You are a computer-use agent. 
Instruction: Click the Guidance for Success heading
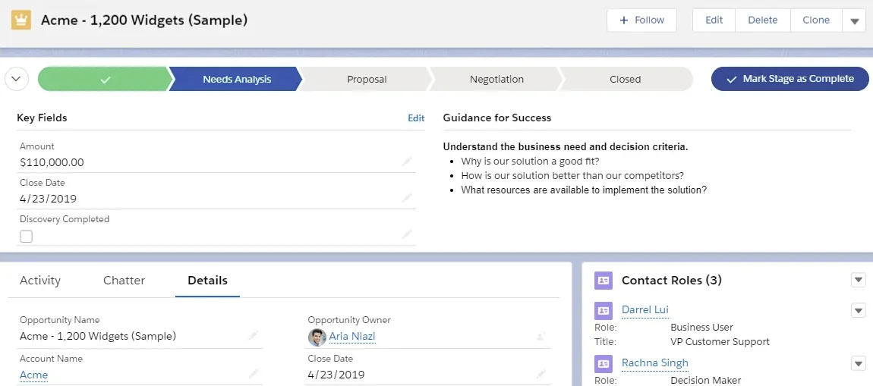tap(497, 118)
